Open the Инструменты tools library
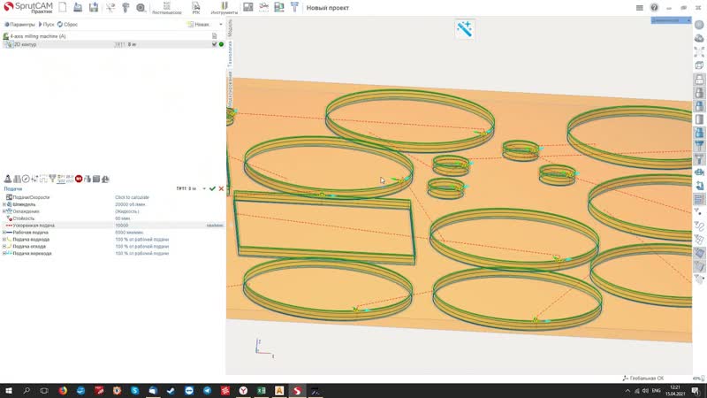This screenshot has height=398, width=707. point(224,8)
